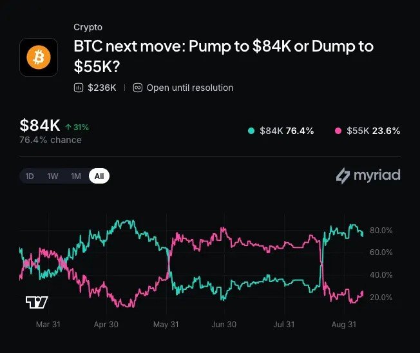
Task: Click the $84K 76.4% legend label
Action: 287,131
